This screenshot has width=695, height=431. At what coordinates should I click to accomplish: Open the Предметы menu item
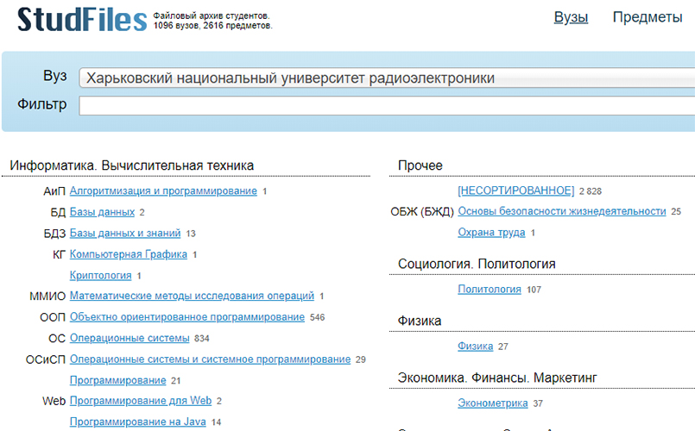[x=647, y=17]
